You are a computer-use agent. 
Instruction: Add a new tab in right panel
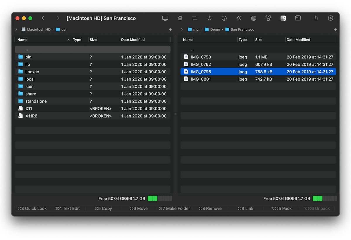coord(335,29)
